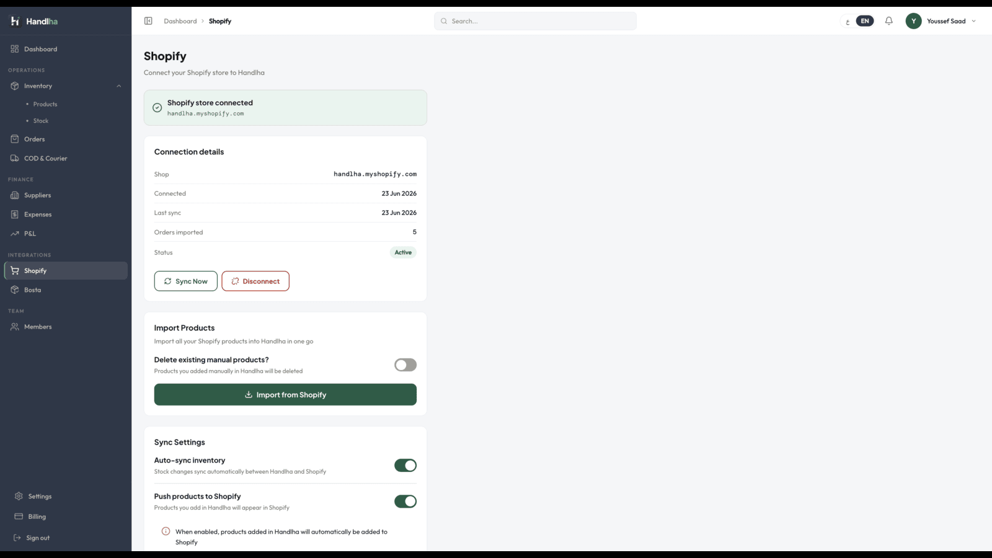The height and width of the screenshot is (558, 992).
Task: Click the Suppliers building icon
Action: [x=15, y=195]
